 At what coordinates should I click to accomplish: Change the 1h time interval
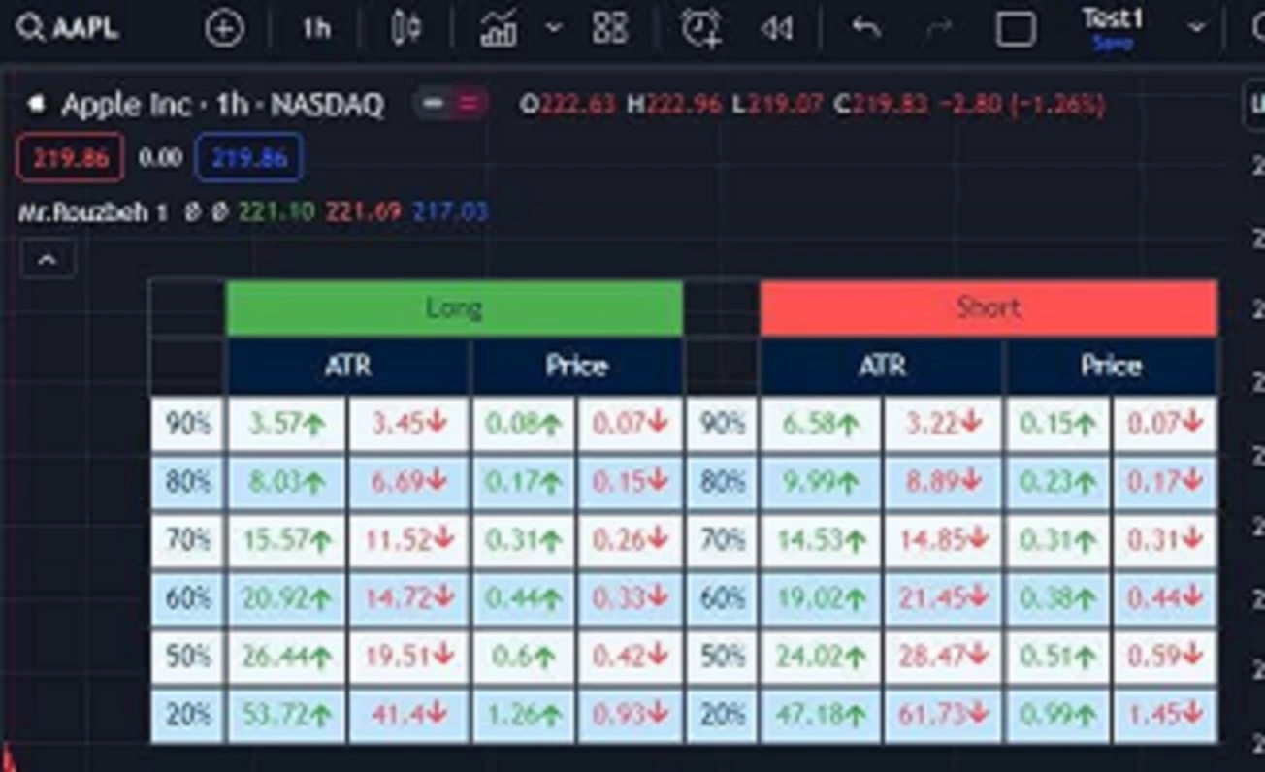[x=316, y=29]
